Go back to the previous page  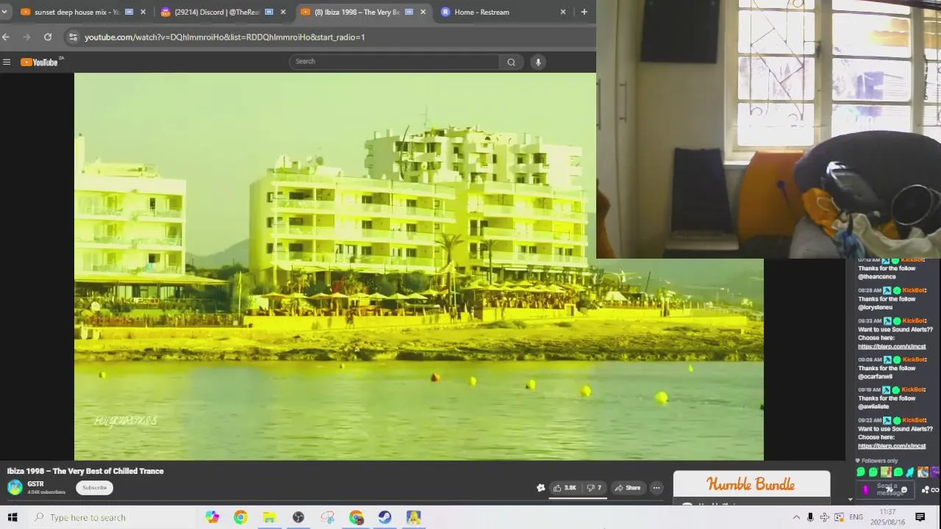pyautogui.click(x=6, y=37)
